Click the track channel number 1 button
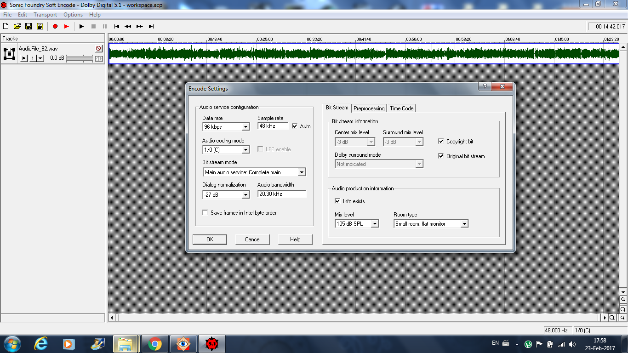The width and height of the screenshot is (628, 353). [x=33, y=58]
